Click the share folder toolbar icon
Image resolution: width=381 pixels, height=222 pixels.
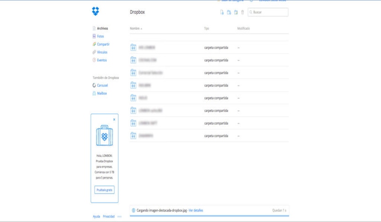[236, 12]
